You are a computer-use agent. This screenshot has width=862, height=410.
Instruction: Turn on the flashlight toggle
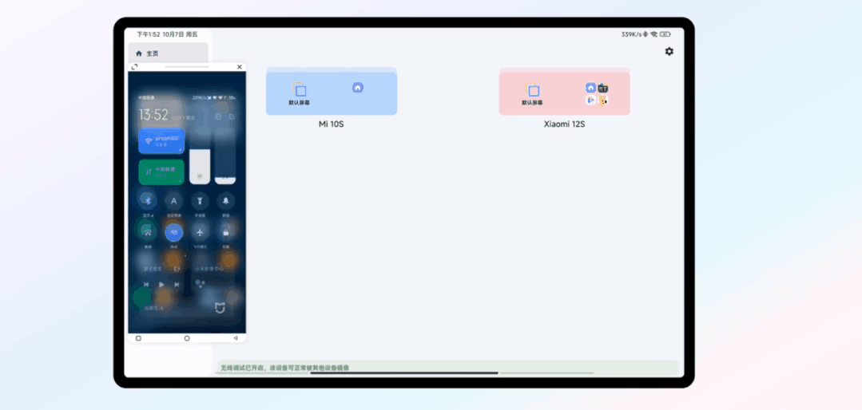tap(200, 201)
